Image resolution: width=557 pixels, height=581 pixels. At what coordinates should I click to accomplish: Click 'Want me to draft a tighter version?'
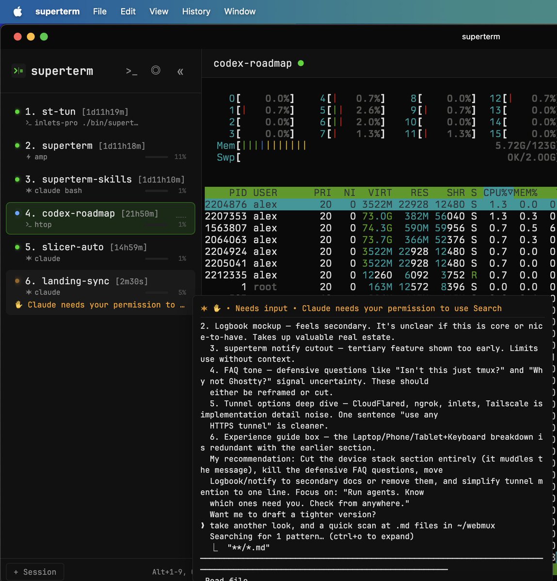tap(293, 514)
